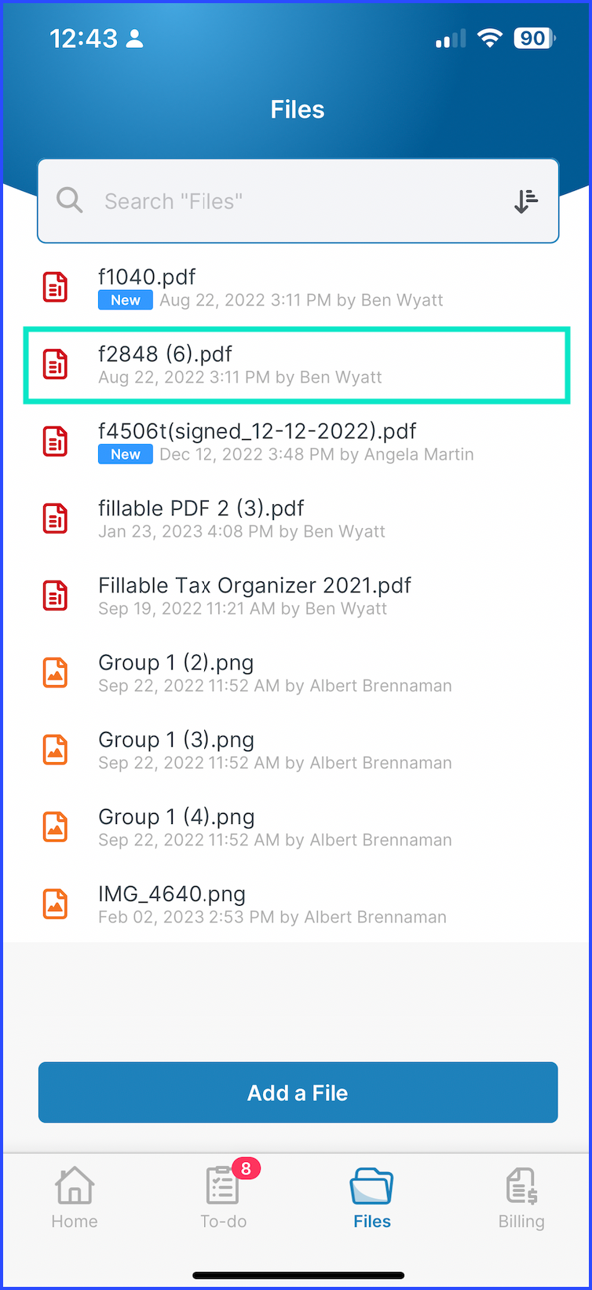The image size is (592, 1290).
Task: Select the red notification badge on To-do
Action: coord(246,1169)
